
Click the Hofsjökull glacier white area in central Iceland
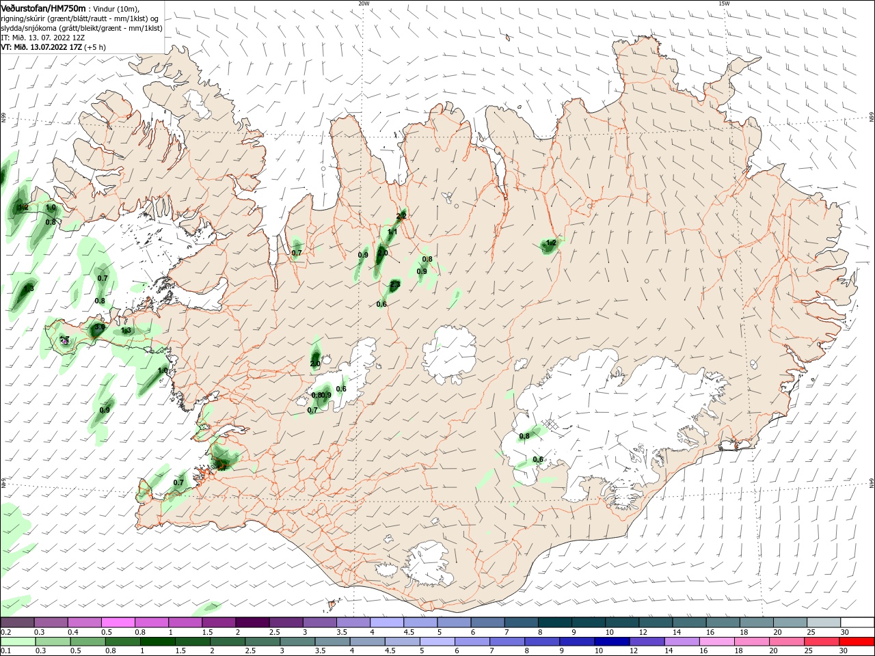[x=448, y=354]
